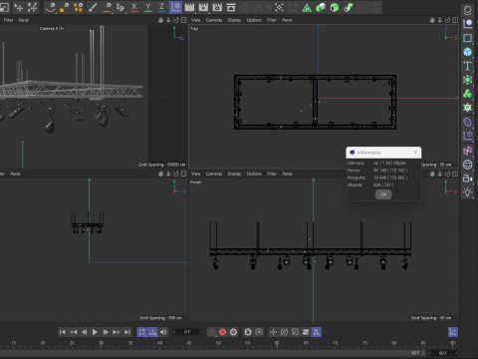
Task: Click the green and white capsule icon
Action: point(321,7)
